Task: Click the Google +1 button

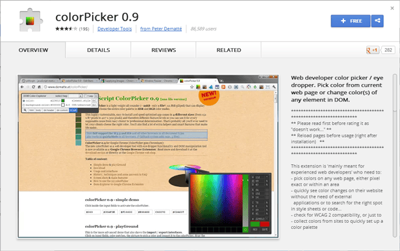Action: point(372,50)
